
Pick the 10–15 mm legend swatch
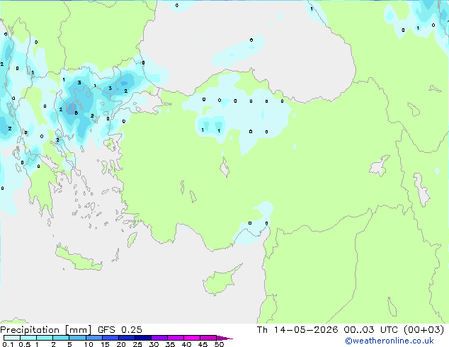click(93, 338)
